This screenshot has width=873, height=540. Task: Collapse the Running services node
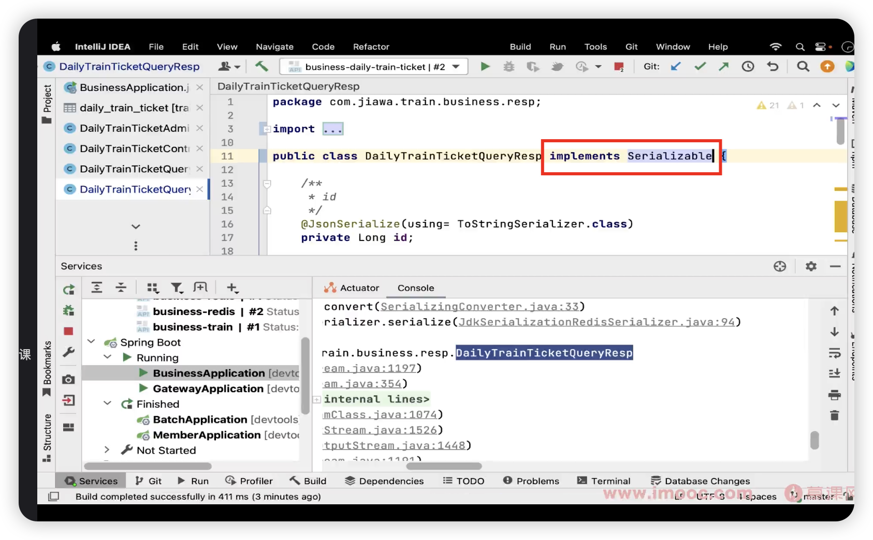(108, 357)
